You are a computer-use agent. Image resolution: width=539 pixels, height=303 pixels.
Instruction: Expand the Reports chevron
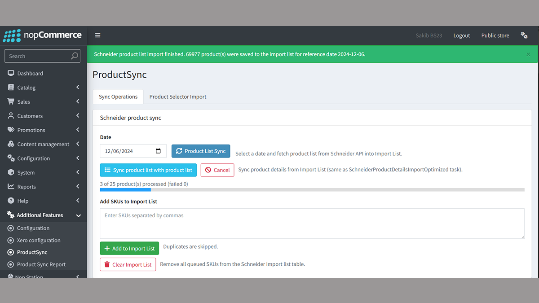[78, 186]
